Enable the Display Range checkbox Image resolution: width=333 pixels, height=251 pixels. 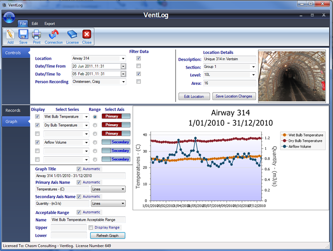(91, 227)
